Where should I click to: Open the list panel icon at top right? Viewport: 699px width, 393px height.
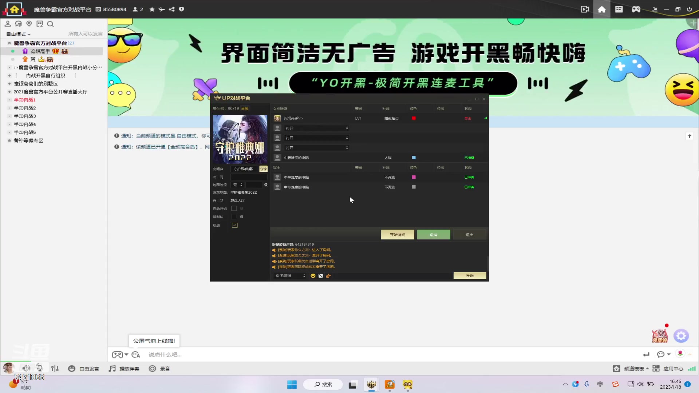(x=619, y=9)
